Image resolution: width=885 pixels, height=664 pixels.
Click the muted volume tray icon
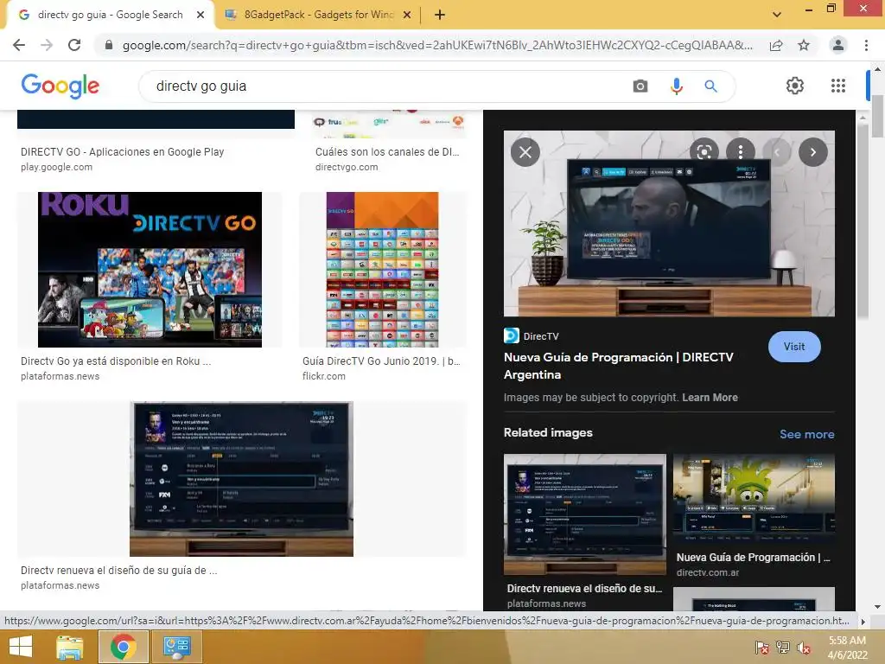804,648
